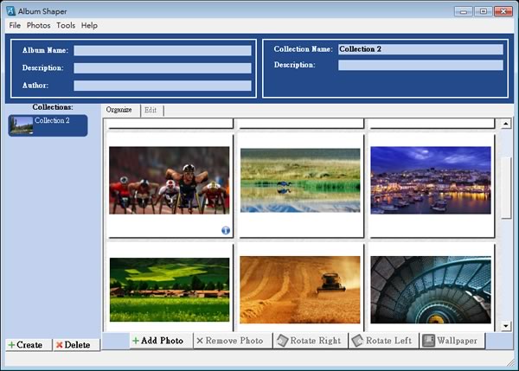519x371 pixels.
Task: Switch to the Organize tab
Action: coord(119,110)
